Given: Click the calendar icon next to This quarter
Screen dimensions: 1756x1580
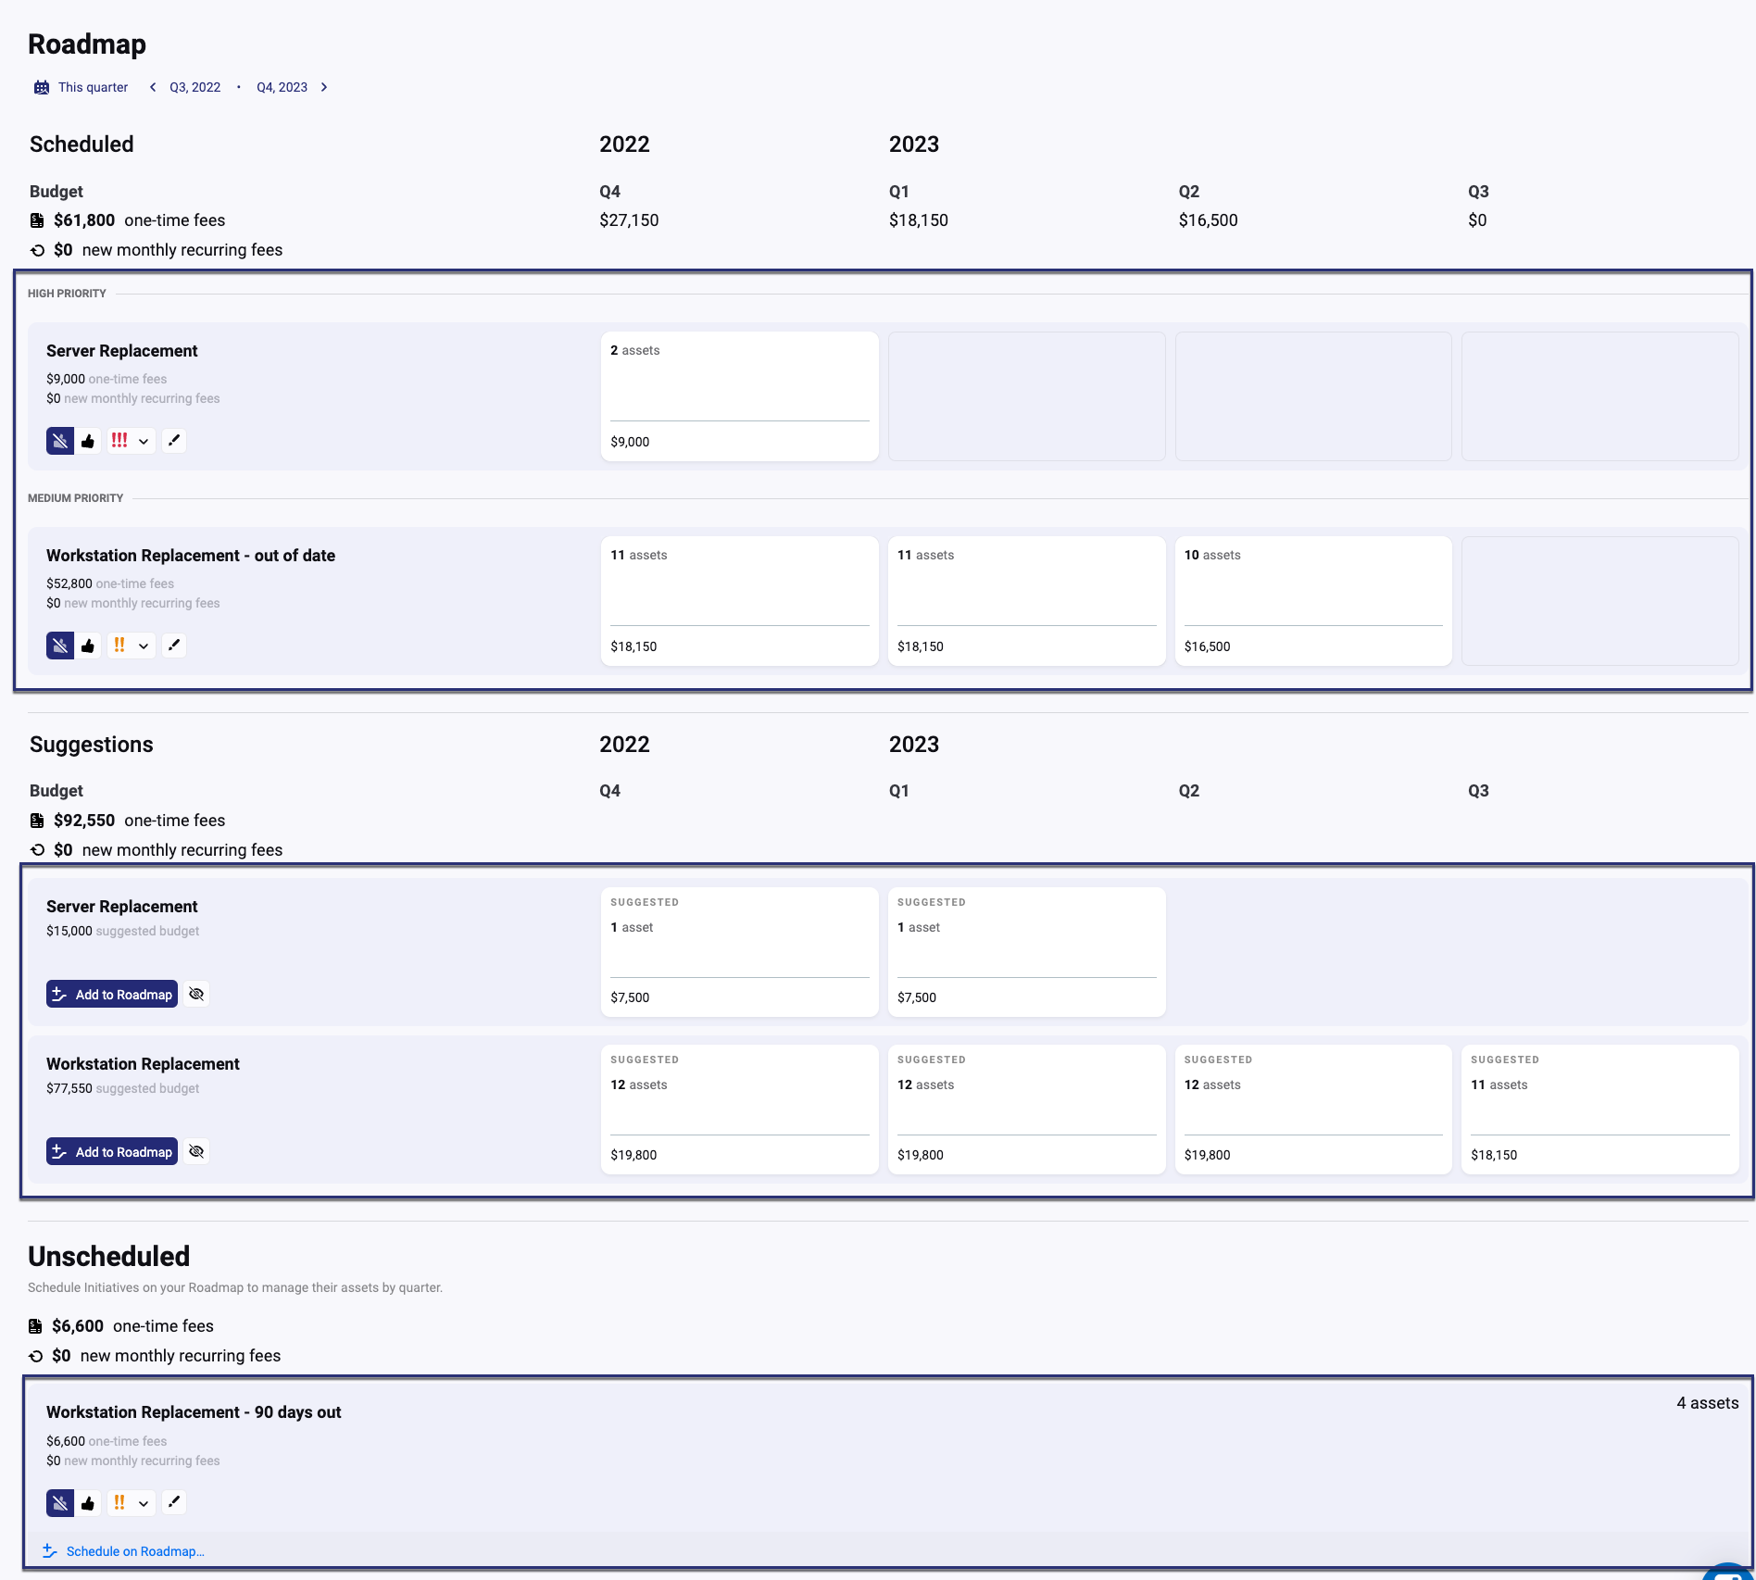Looking at the screenshot, I should (41, 86).
